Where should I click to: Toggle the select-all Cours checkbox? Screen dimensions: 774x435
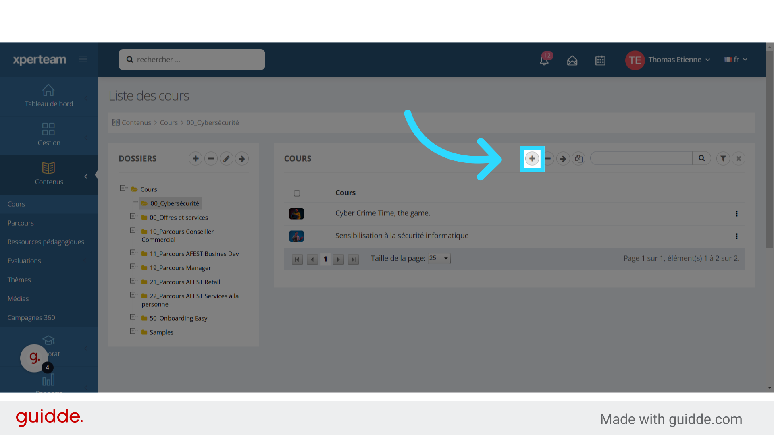point(297,193)
